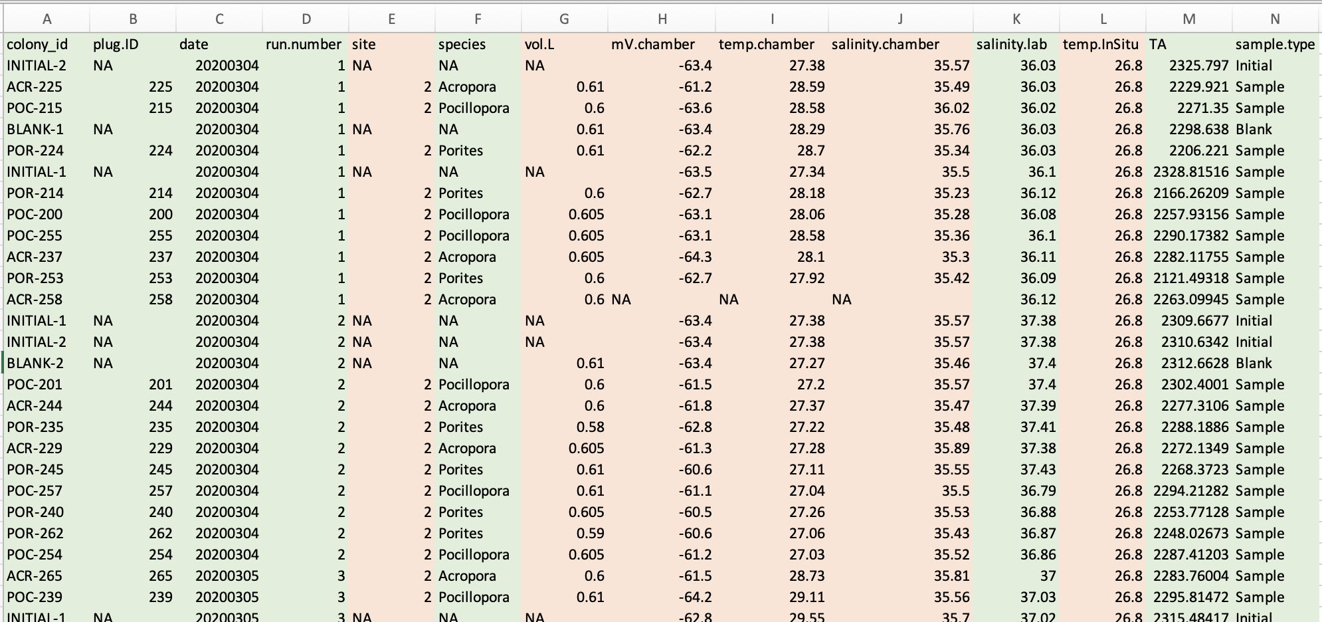Click Initial sample.type in first data row
Viewport: 1322px width, 622px height.
1275,66
